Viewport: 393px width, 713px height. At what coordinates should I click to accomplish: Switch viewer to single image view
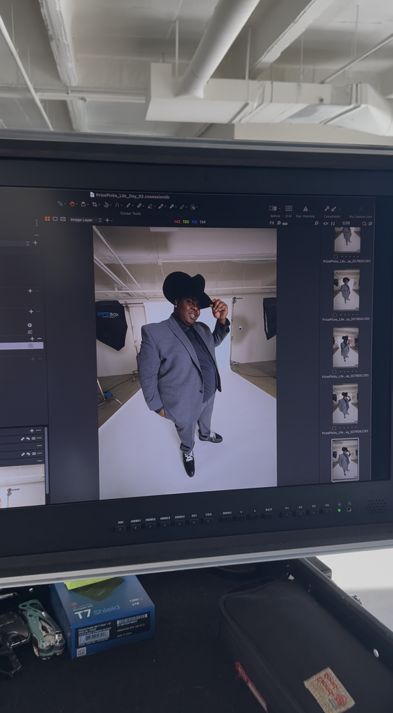coord(55,219)
